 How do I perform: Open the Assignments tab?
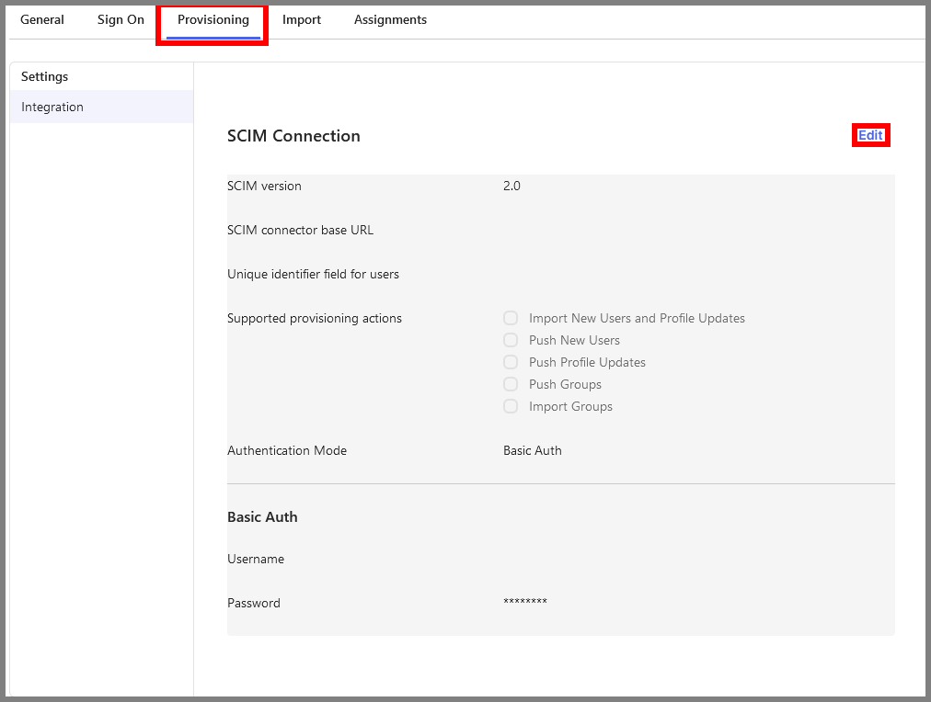point(390,19)
